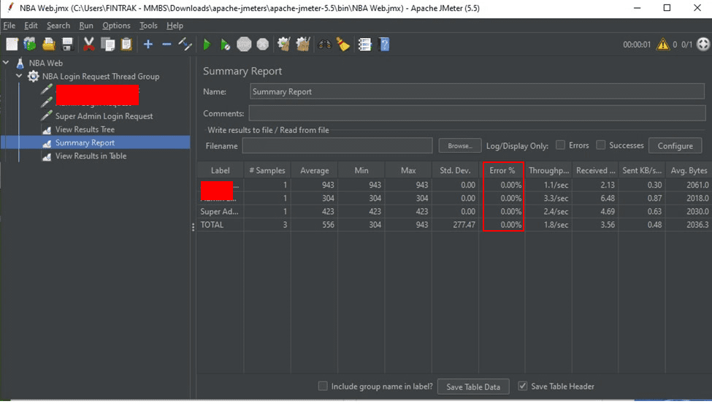Click the Search binoculars icon
The height and width of the screenshot is (404, 712).
pyautogui.click(x=324, y=45)
